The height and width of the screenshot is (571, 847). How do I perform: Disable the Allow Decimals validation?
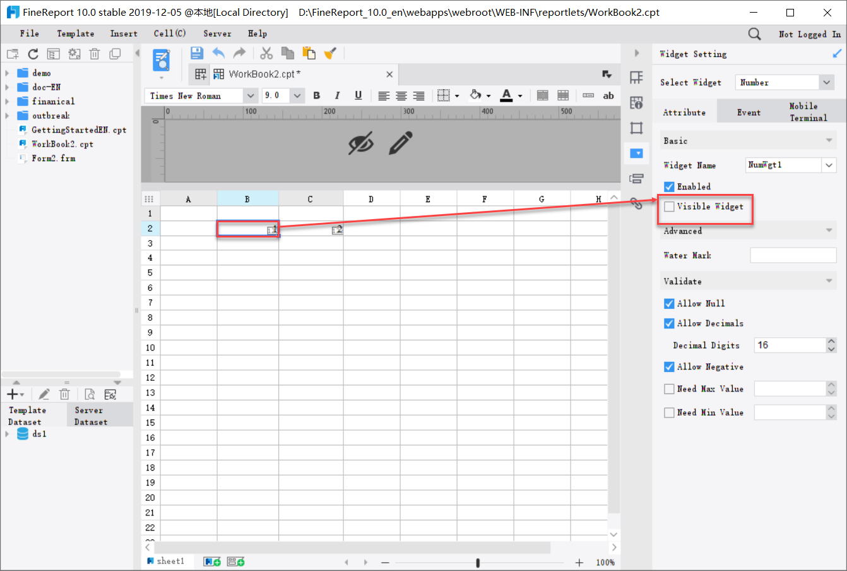coord(668,323)
